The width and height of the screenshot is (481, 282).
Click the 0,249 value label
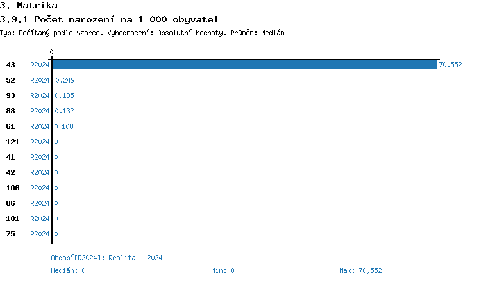64,80
